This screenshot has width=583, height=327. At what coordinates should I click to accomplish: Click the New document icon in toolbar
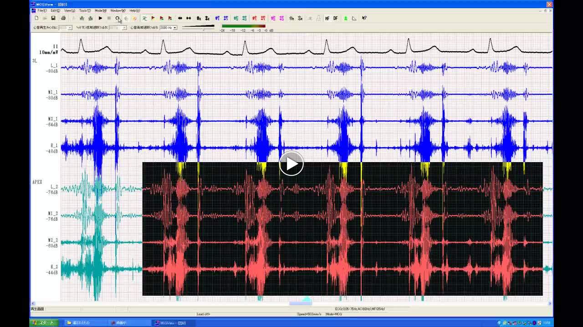pos(36,18)
